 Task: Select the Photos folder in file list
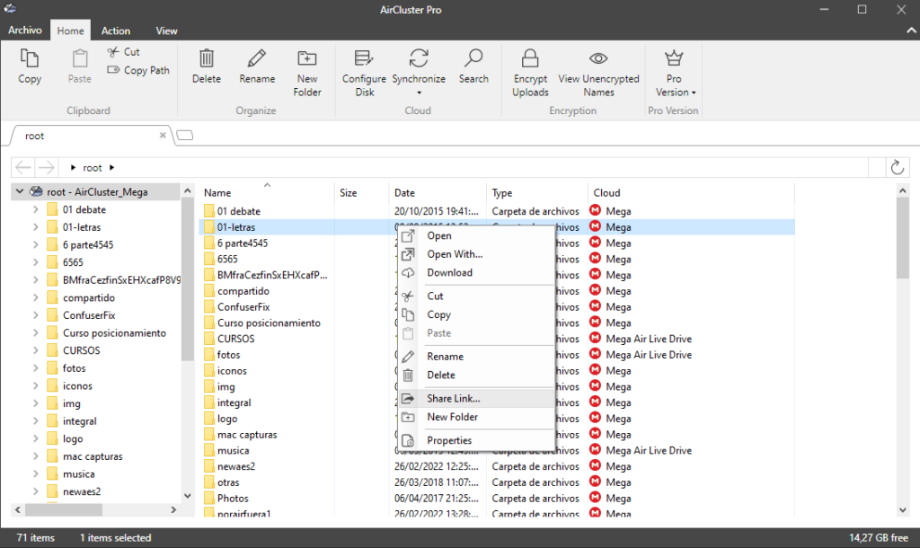click(x=233, y=498)
